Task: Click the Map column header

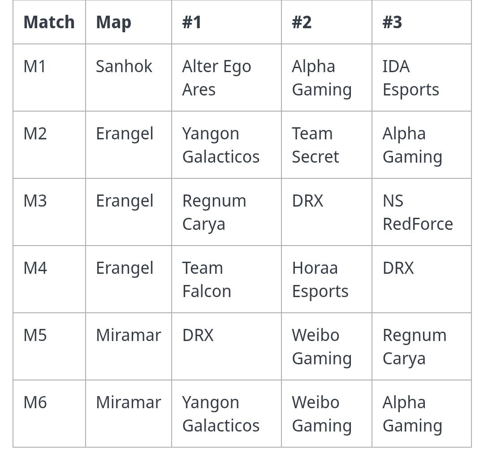Action: pyautogui.click(x=113, y=22)
